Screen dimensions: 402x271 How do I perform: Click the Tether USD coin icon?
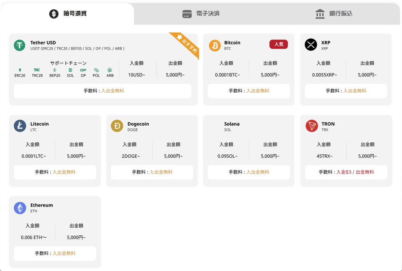[x=19, y=45]
